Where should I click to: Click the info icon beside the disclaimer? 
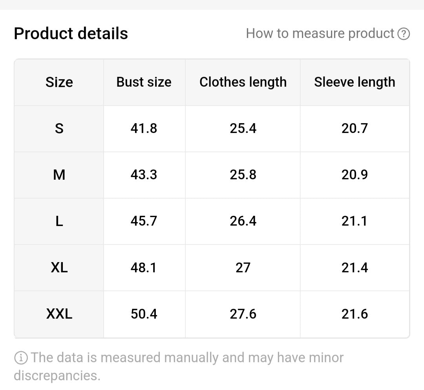[20, 358]
